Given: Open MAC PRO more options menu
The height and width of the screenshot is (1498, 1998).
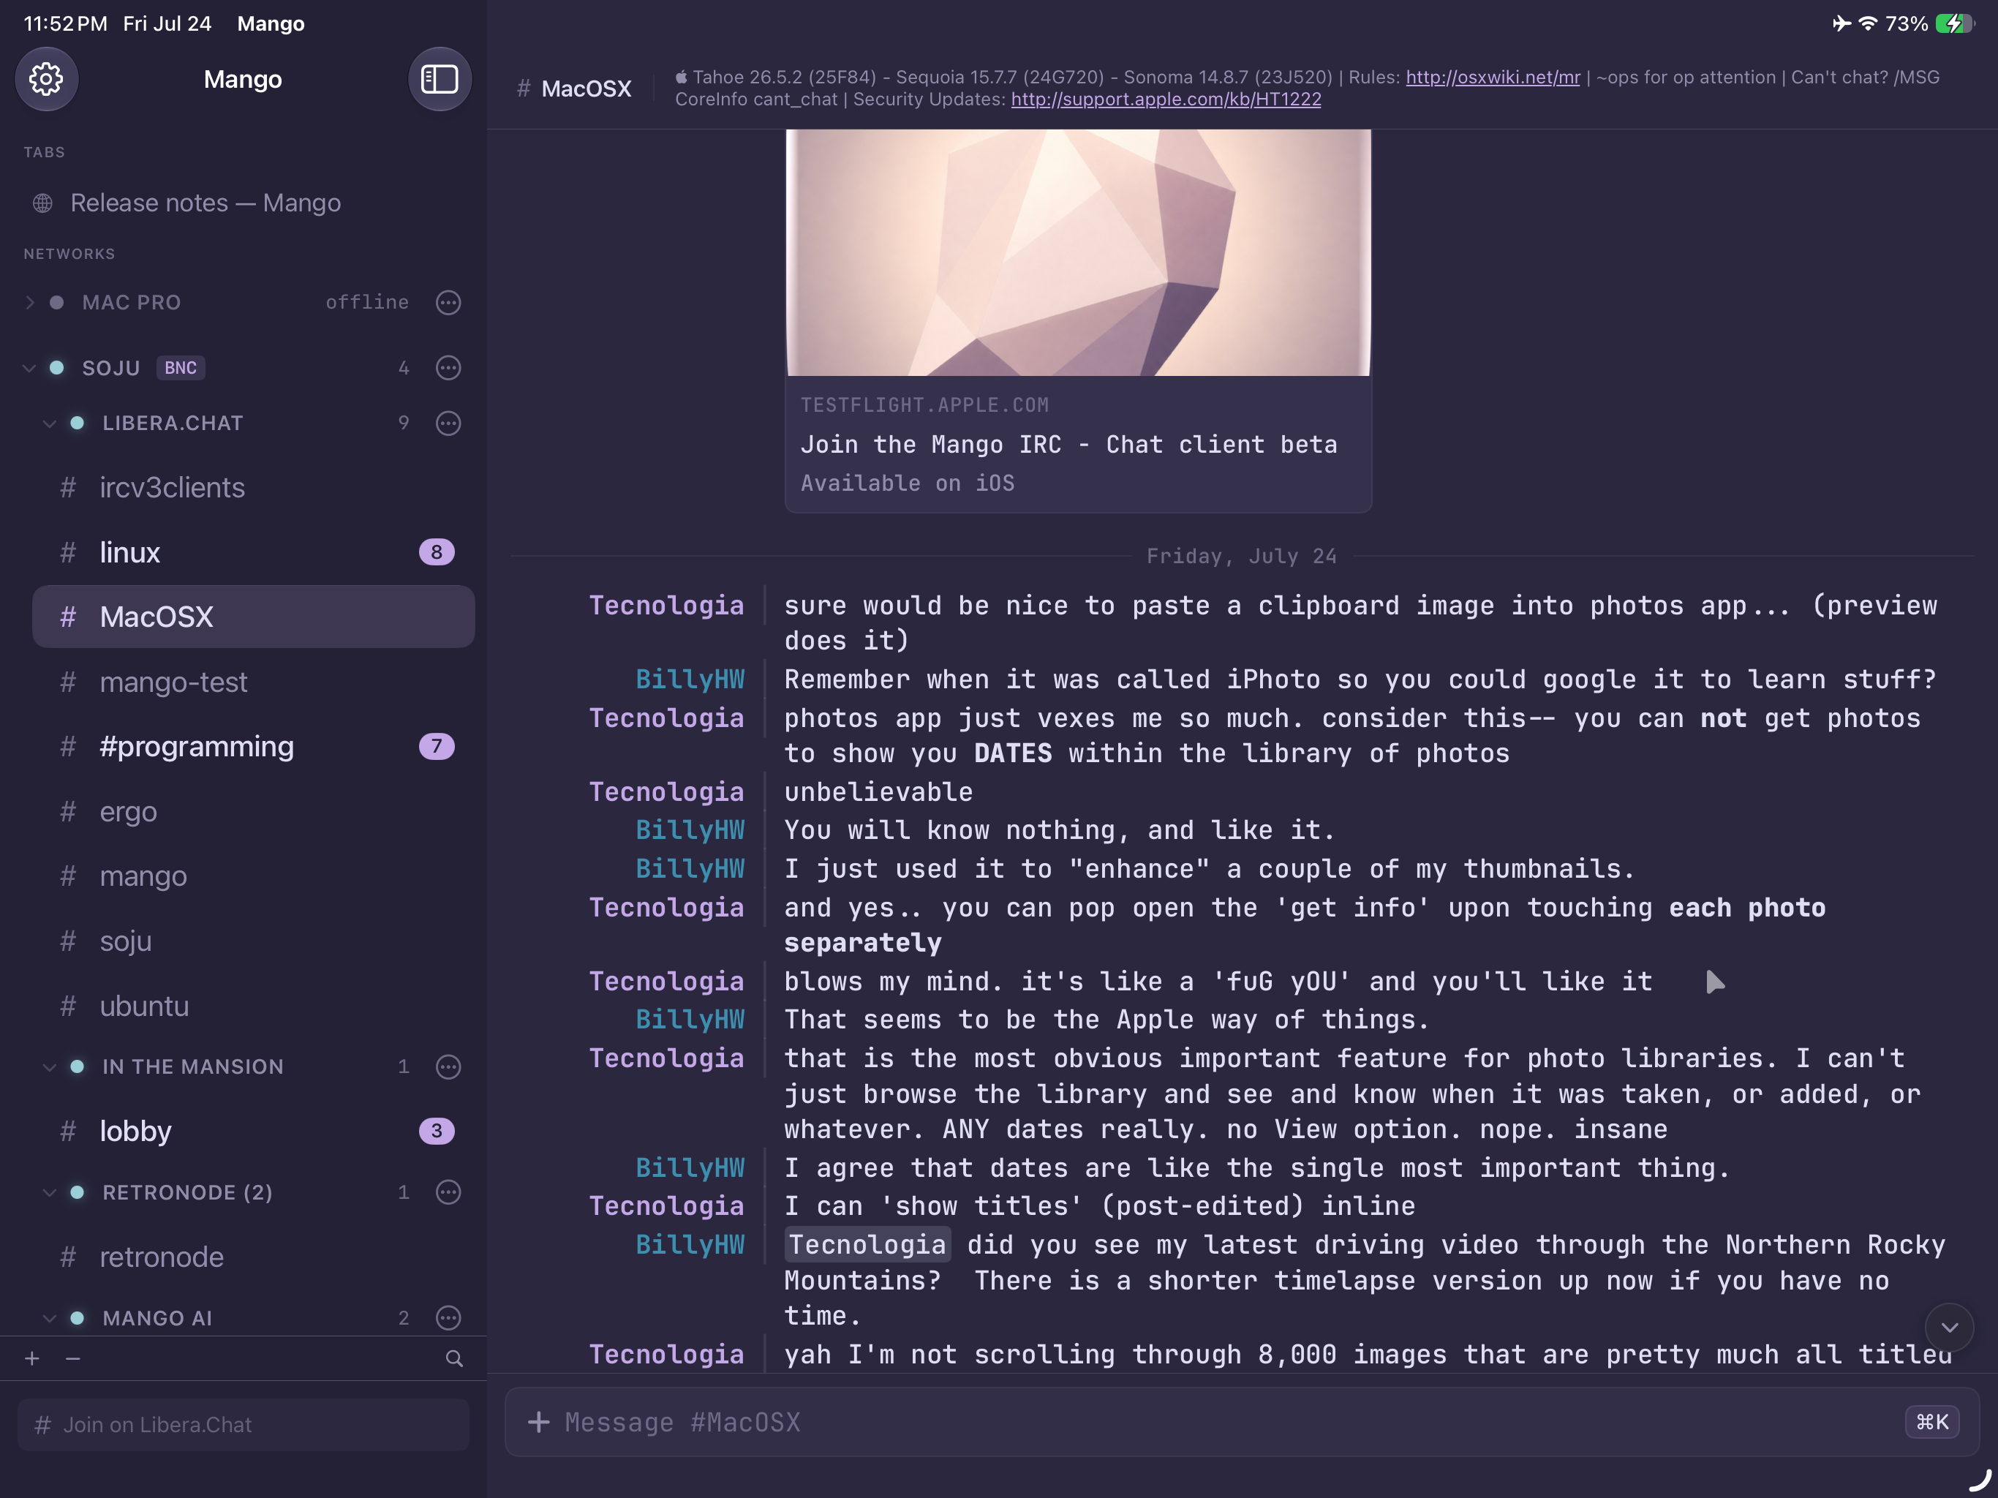Looking at the screenshot, I should tap(448, 303).
